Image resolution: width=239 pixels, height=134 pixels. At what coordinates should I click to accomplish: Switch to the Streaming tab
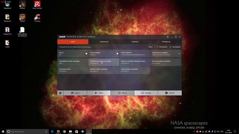pos(135,42)
